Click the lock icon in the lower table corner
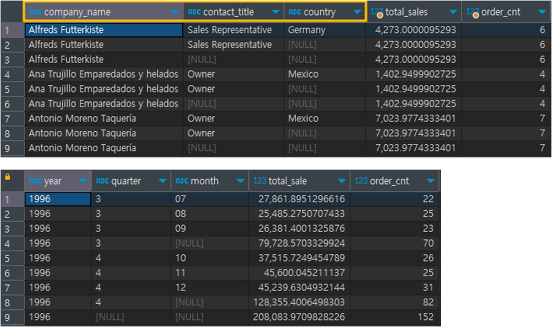552x327 pixels. click(x=8, y=177)
